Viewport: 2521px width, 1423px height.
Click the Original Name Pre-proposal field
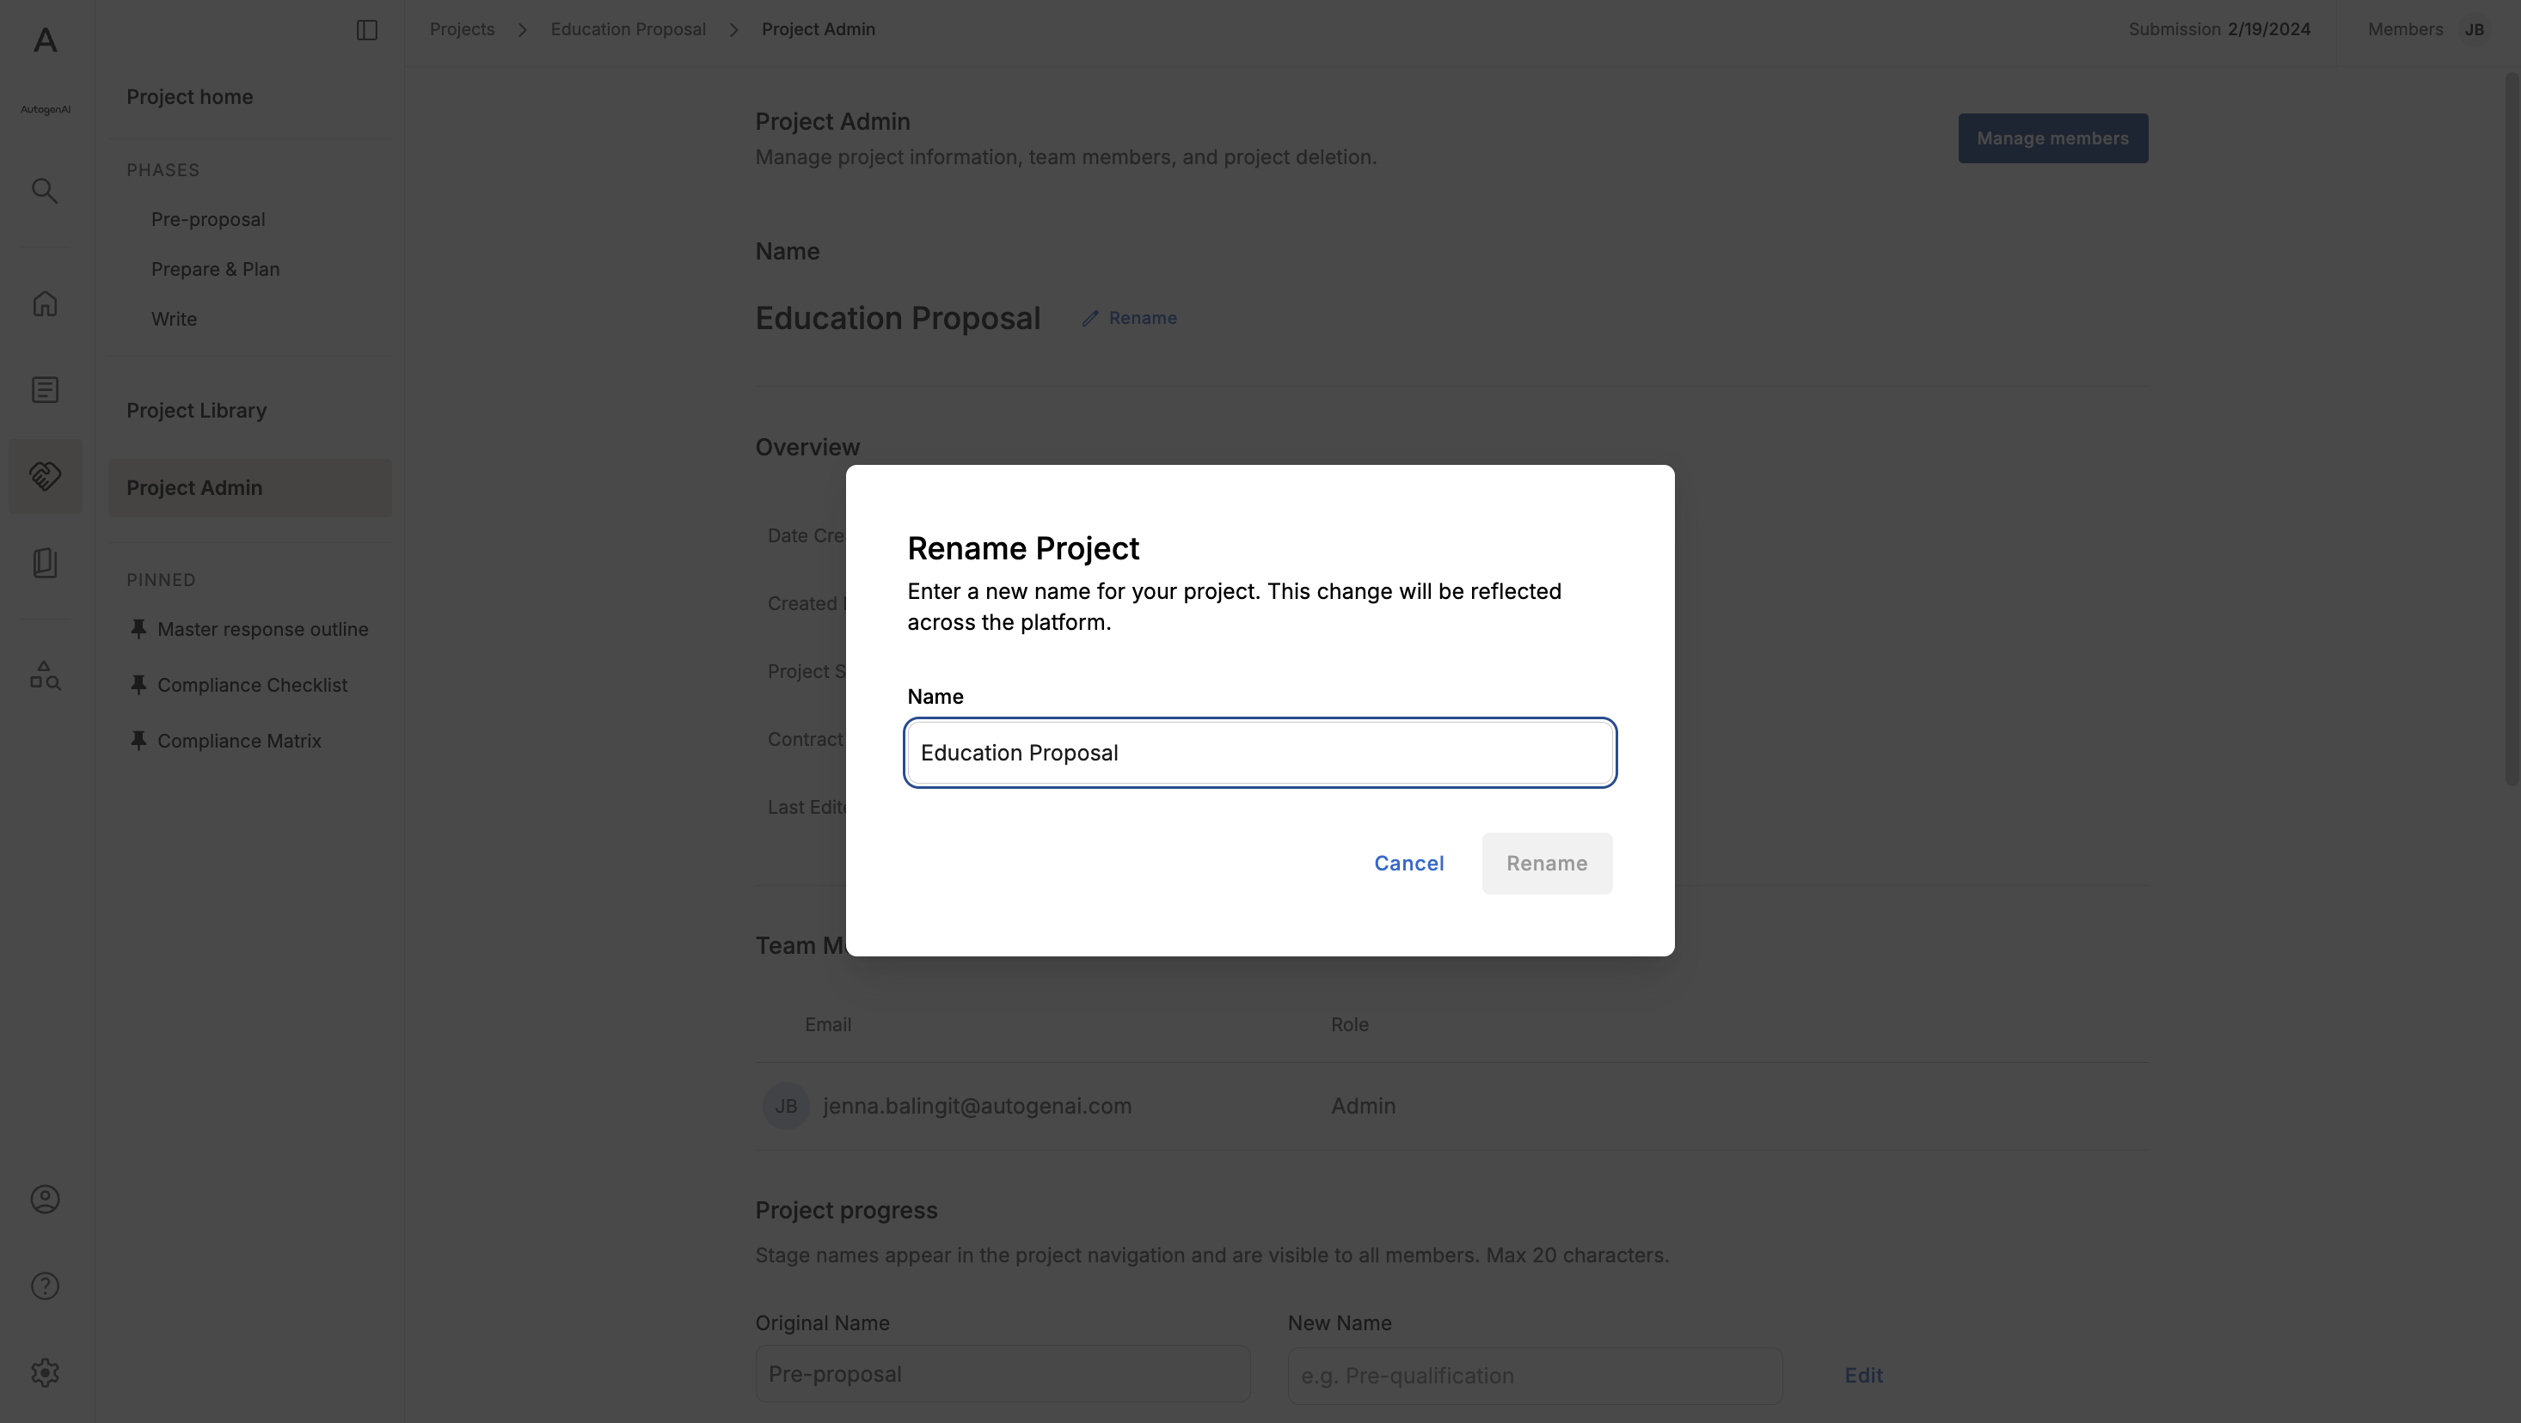1003,1374
